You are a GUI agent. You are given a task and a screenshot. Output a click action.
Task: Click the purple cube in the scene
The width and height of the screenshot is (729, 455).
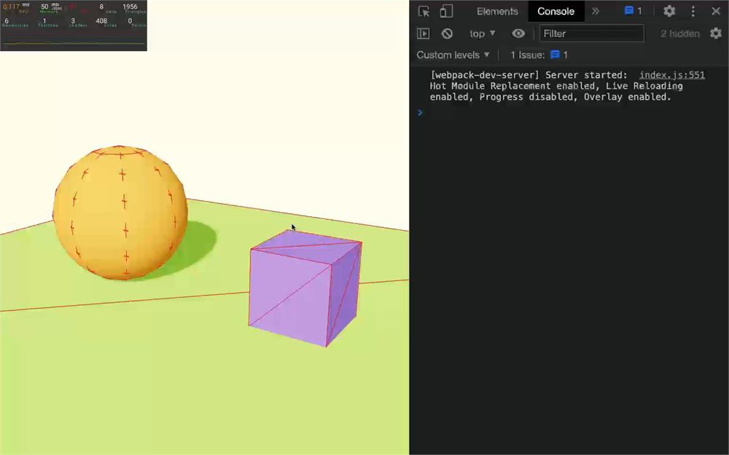click(x=305, y=288)
